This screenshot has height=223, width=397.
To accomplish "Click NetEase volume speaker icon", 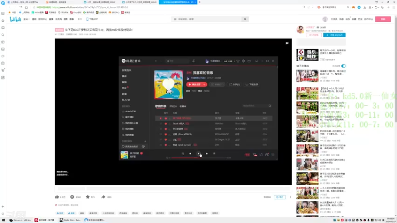I will tap(261, 155).
